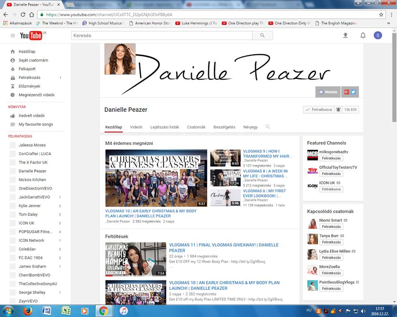Click the channel search magnifier icon
397x317 pixels.
point(268,127)
